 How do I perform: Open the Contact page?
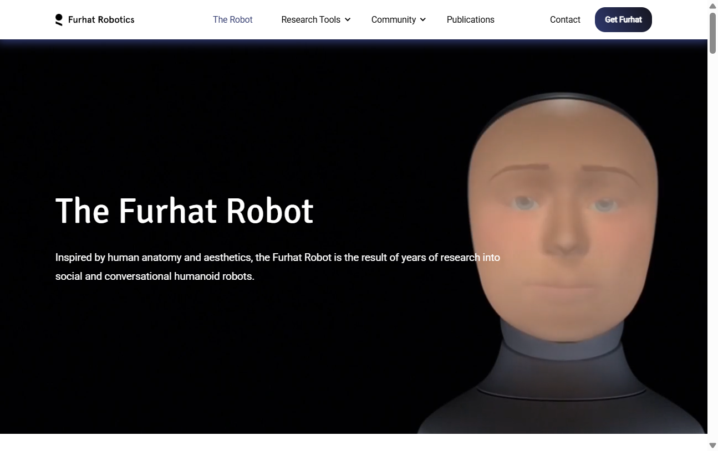point(565,19)
